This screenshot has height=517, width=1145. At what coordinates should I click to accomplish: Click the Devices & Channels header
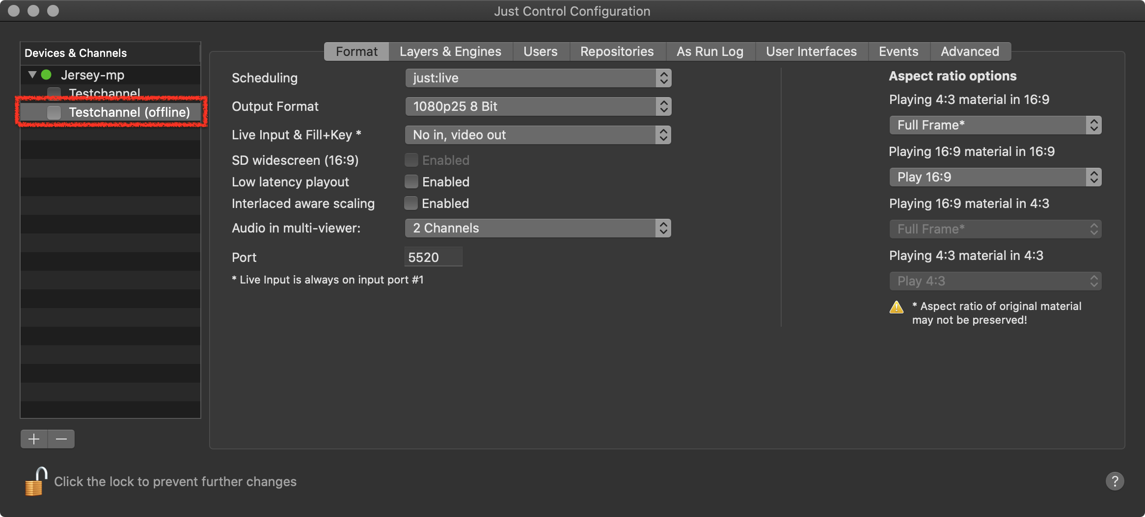[110, 53]
